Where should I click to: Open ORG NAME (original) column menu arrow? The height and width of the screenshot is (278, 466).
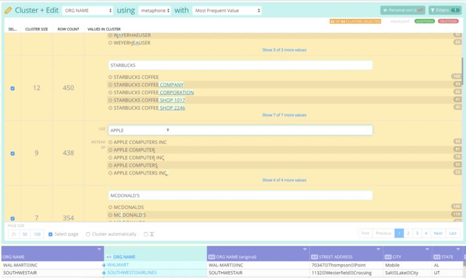pos(305,249)
